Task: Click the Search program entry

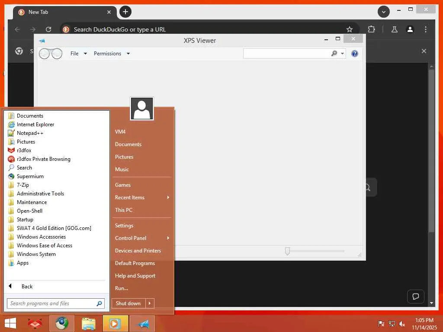Action: (x=24, y=168)
